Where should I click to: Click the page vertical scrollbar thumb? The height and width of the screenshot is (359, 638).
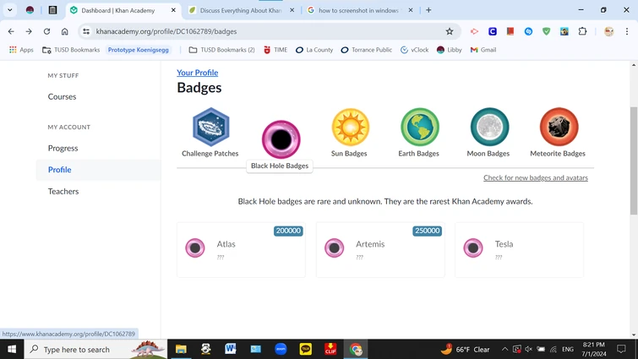(x=634, y=160)
